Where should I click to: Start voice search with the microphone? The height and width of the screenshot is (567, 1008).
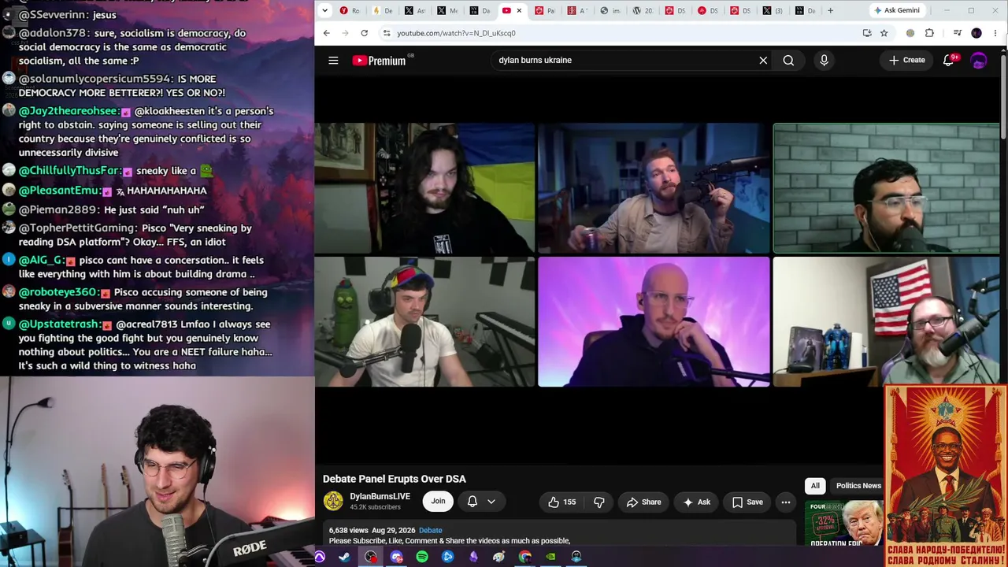(824, 60)
